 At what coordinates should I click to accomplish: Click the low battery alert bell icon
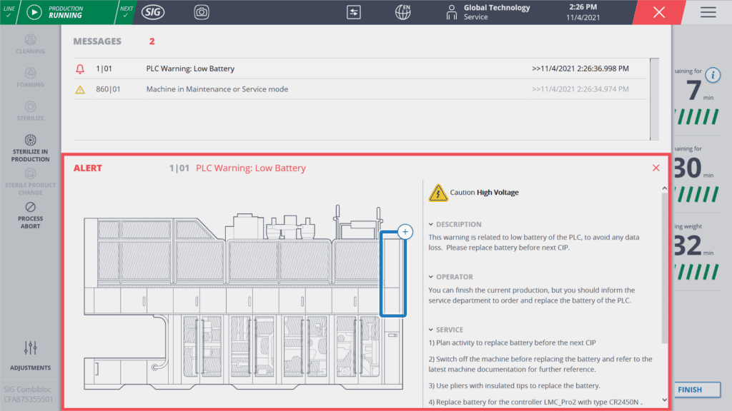click(79, 68)
